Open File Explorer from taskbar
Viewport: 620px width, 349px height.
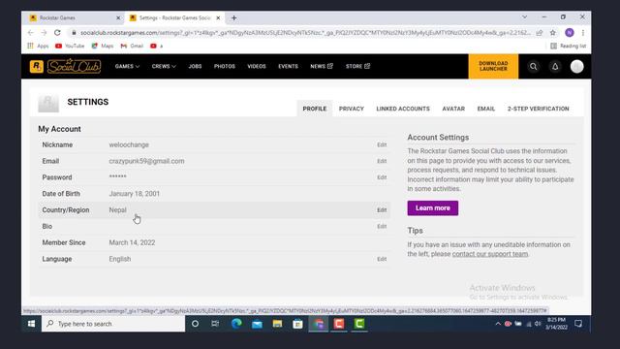click(277, 324)
